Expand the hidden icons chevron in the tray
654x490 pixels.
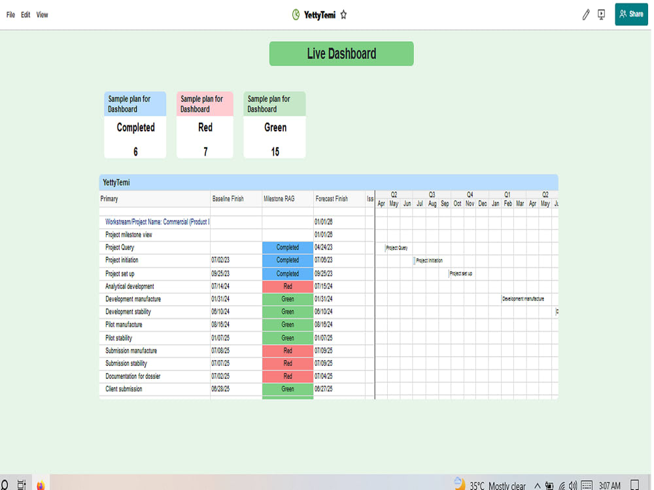point(538,485)
